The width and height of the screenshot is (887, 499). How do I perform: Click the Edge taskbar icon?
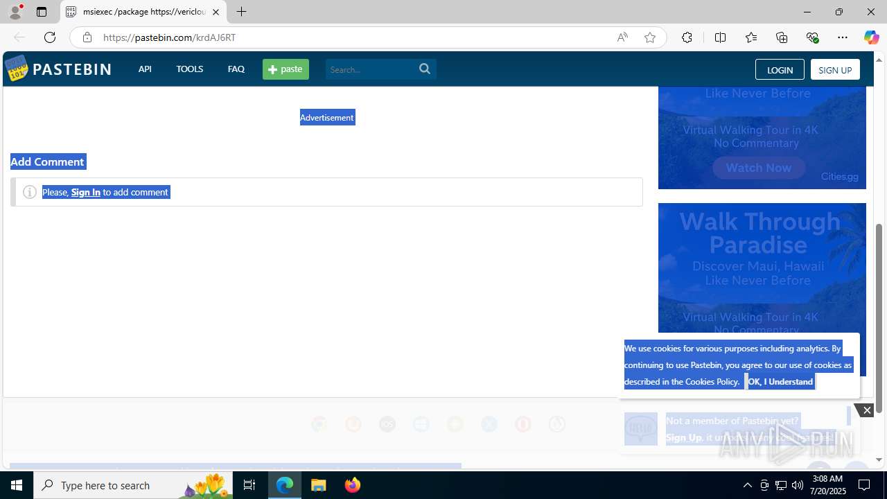285,485
